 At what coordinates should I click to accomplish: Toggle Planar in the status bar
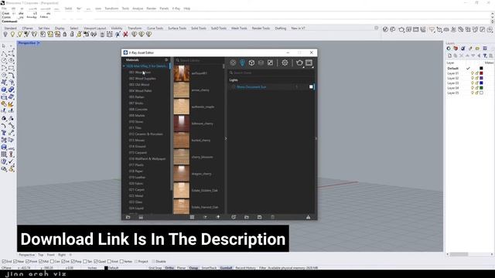[x=181, y=268]
